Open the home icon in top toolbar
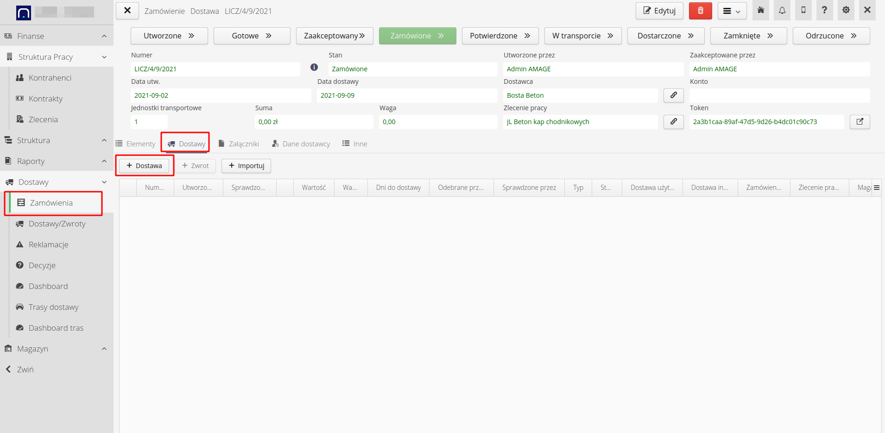Viewport: 885px width, 433px height. click(x=760, y=11)
